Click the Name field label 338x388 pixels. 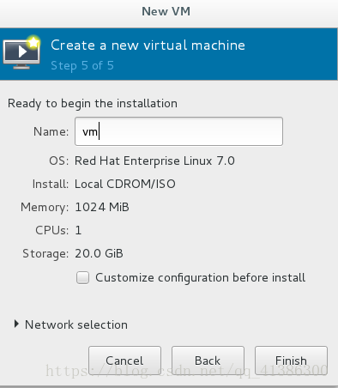pos(51,131)
